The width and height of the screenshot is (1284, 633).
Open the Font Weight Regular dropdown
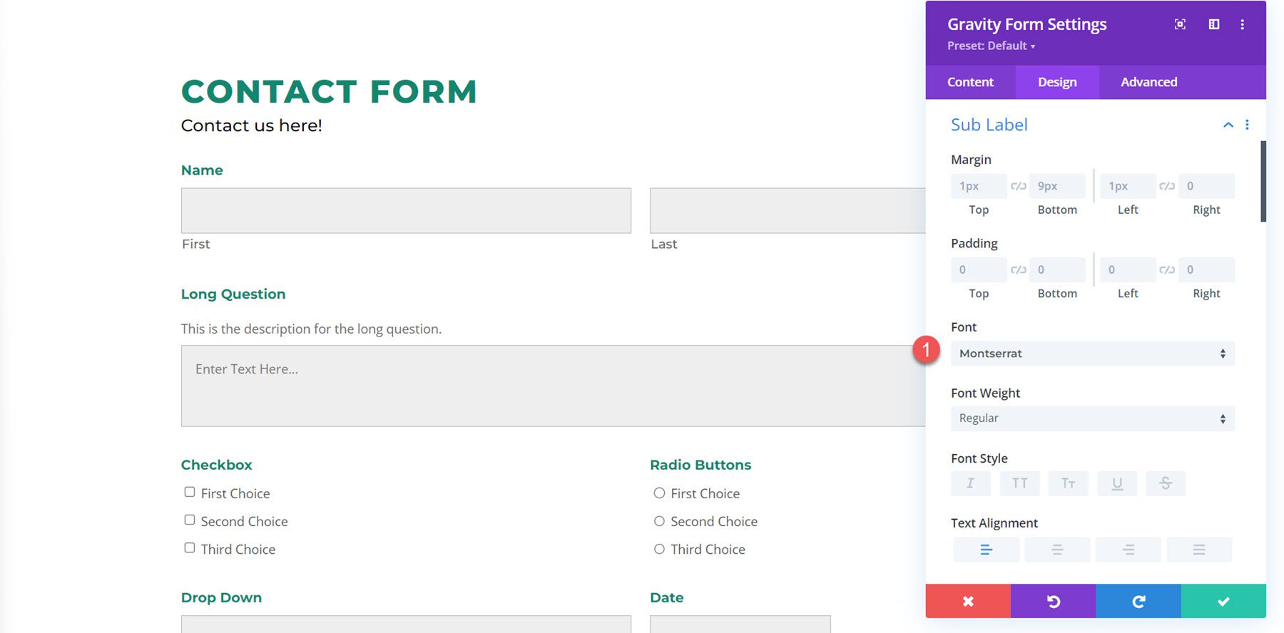[x=1092, y=418]
